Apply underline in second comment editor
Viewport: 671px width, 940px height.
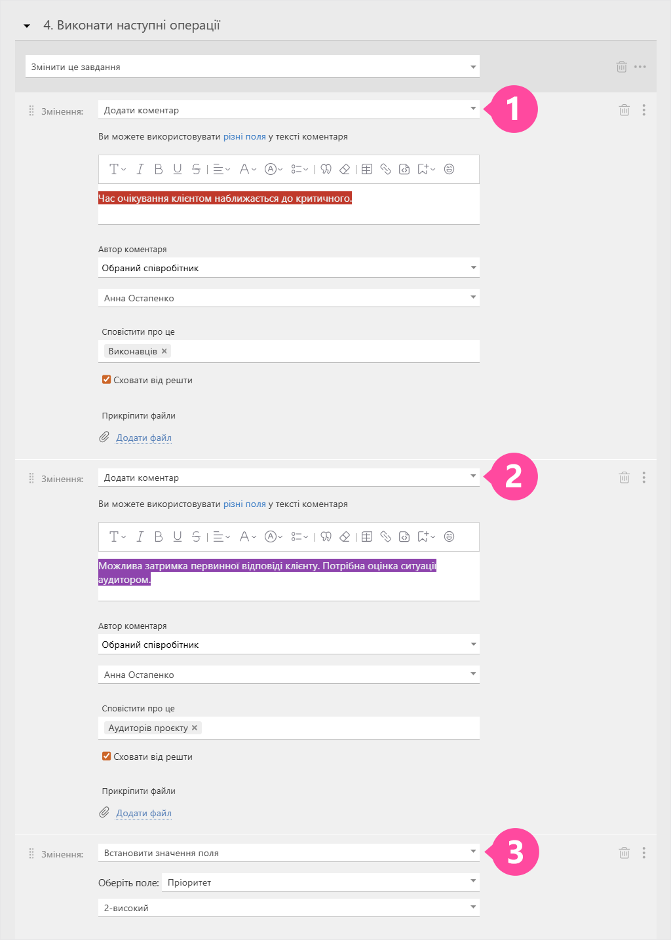[x=178, y=536]
